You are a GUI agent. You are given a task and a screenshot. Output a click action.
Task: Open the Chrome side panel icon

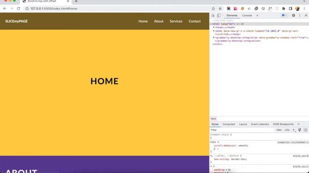(291, 9)
